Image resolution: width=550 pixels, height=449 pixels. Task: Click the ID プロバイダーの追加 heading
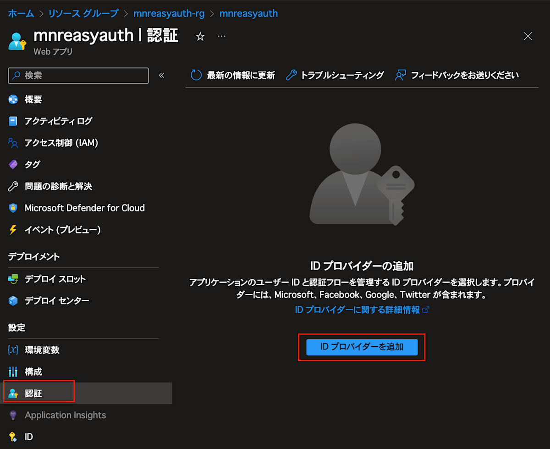pyautogui.click(x=362, y=266)
